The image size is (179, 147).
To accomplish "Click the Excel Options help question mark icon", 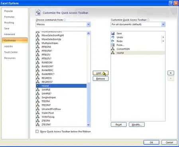I will [171, 3].
